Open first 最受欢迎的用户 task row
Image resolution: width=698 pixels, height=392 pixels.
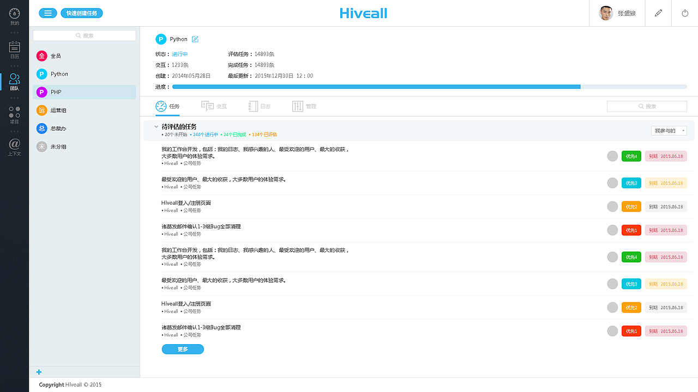point(224,180)
